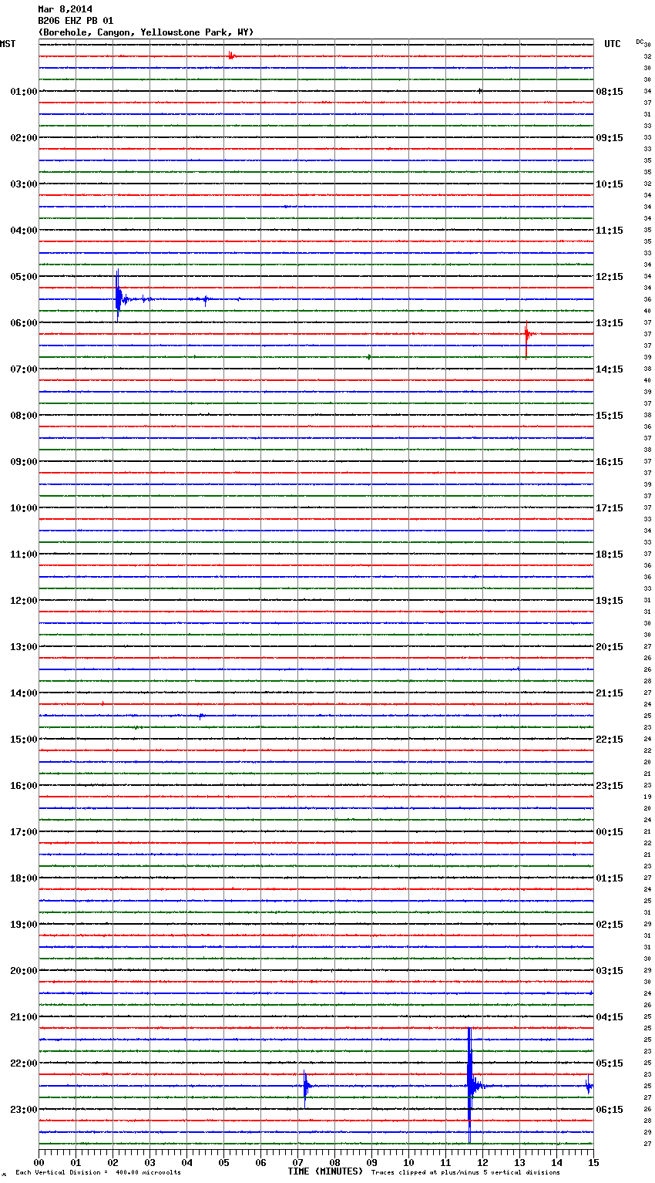Click the MST time label "21:00"
Screen dimensions: 655x1183
click(x=24, y=1017)
